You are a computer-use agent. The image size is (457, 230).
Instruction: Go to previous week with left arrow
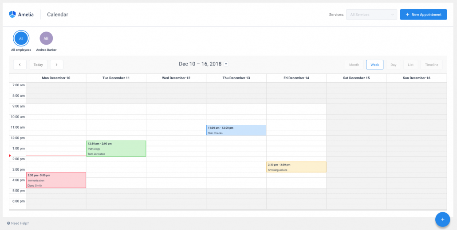coord(20,65)
